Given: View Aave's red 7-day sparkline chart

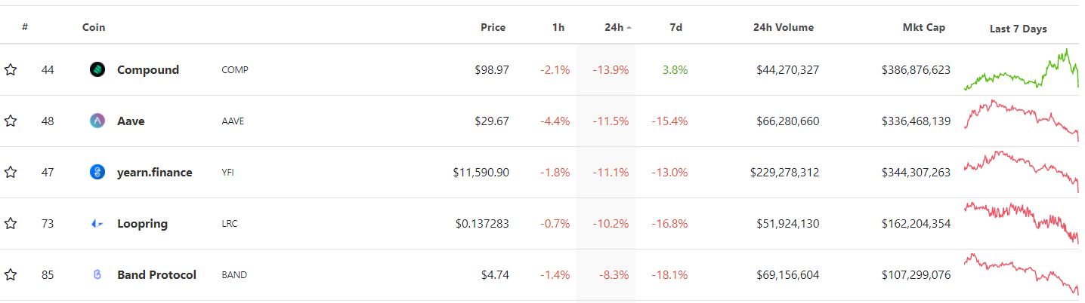Looking at the screenshot, I should point(1021,120).
